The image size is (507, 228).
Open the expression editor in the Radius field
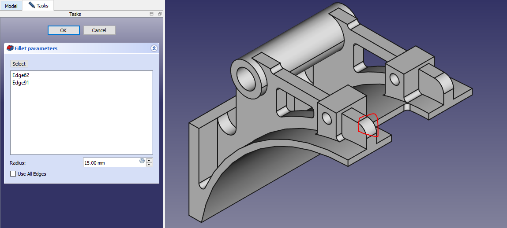pyautogui.click(x=142, y=161)
